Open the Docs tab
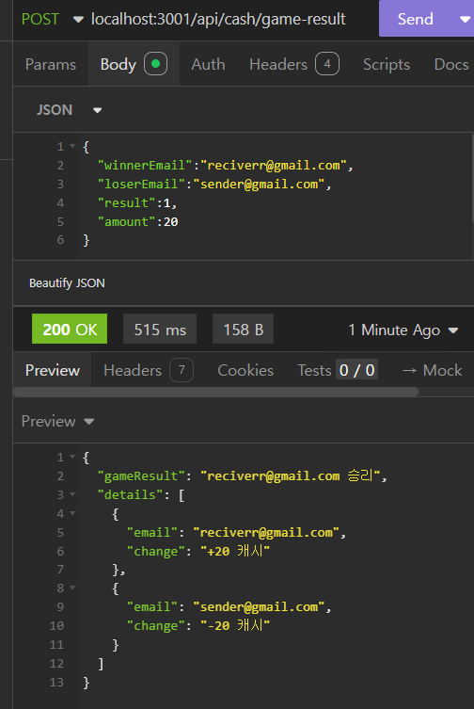 [x=450, y=64]
